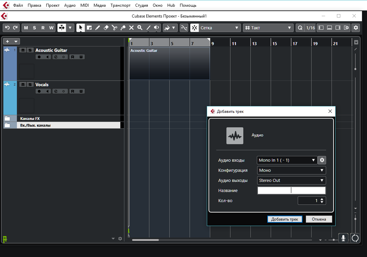Open the Аудио входы dropdown

tap(287, 160)
